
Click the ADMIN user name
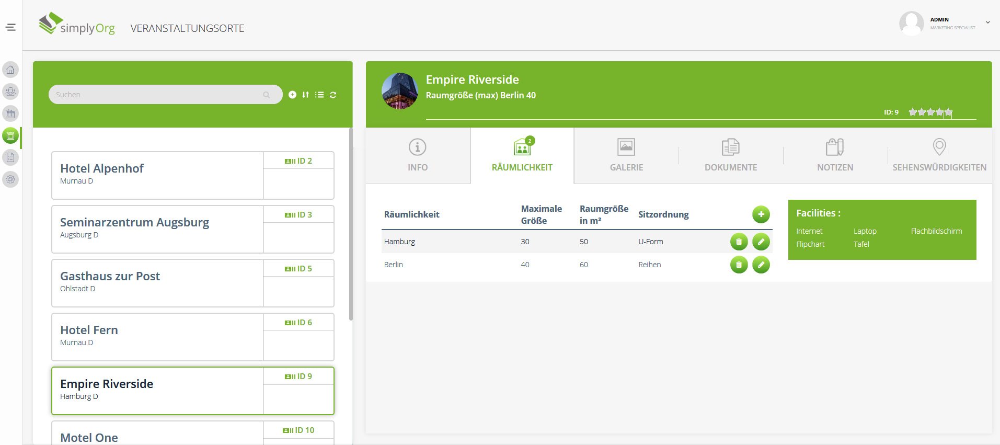(x=939, y=19)
